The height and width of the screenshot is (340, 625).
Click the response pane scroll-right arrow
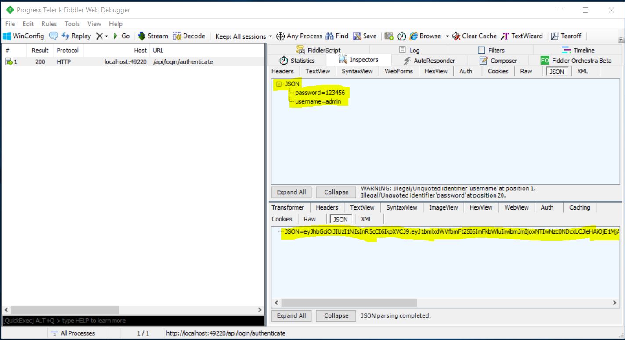point(614,303)
